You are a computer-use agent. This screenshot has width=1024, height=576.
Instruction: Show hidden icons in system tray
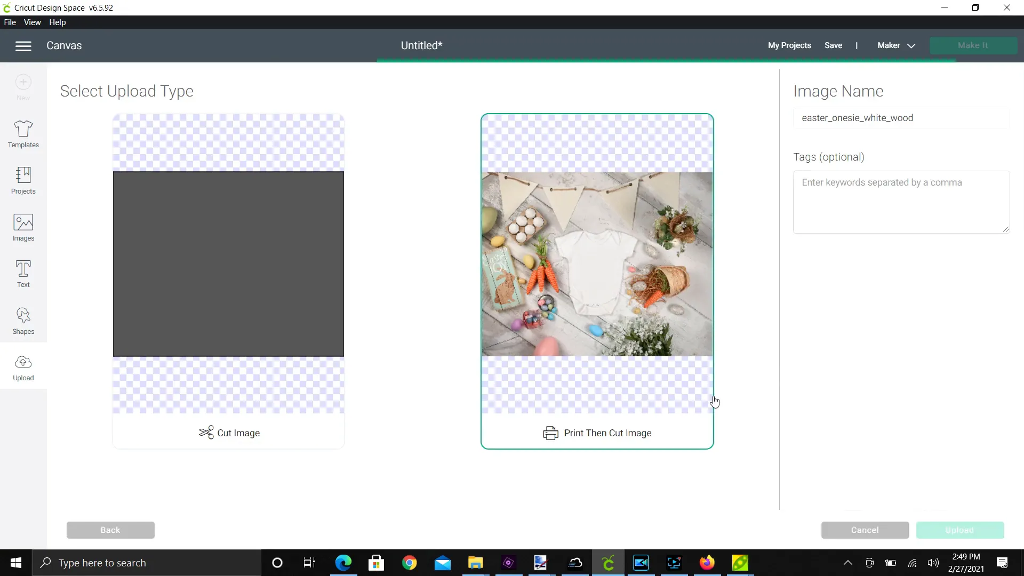847,563
